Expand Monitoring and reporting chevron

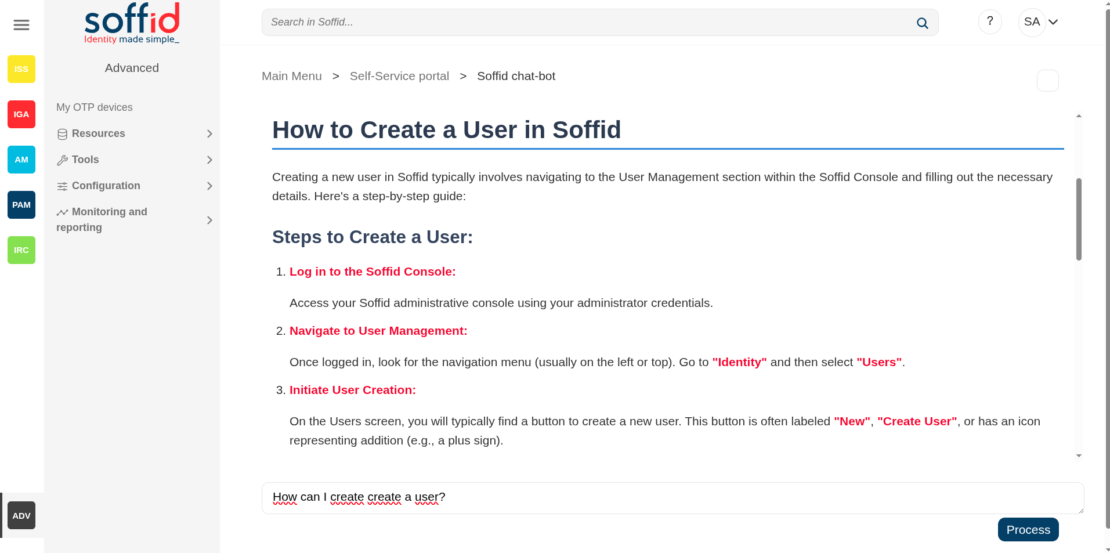pyautogui.click(x=209, y=220)
